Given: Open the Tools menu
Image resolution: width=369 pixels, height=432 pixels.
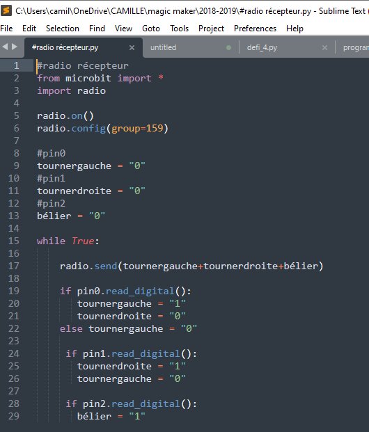Looking at the screenshot, I should click(179, 29).
